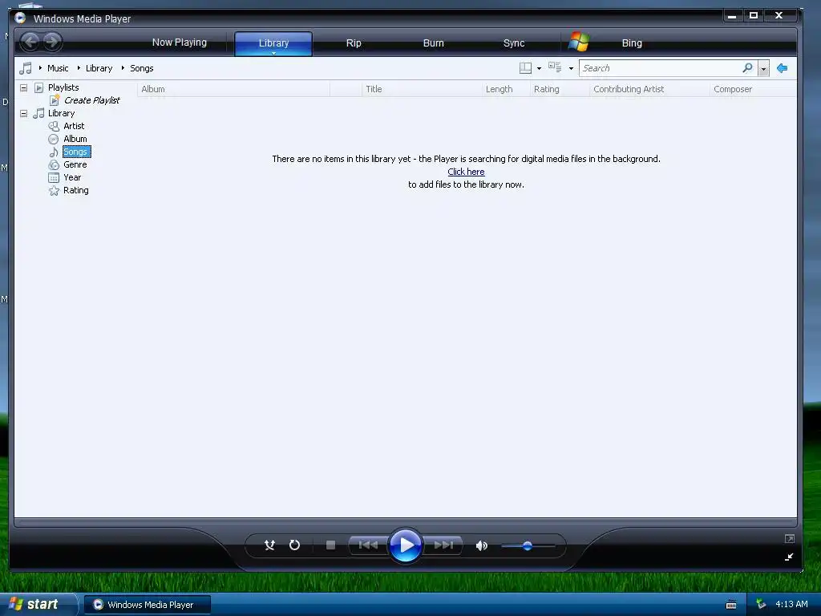Switch to full screen view
821x616 pixels.
pos(790,538)
